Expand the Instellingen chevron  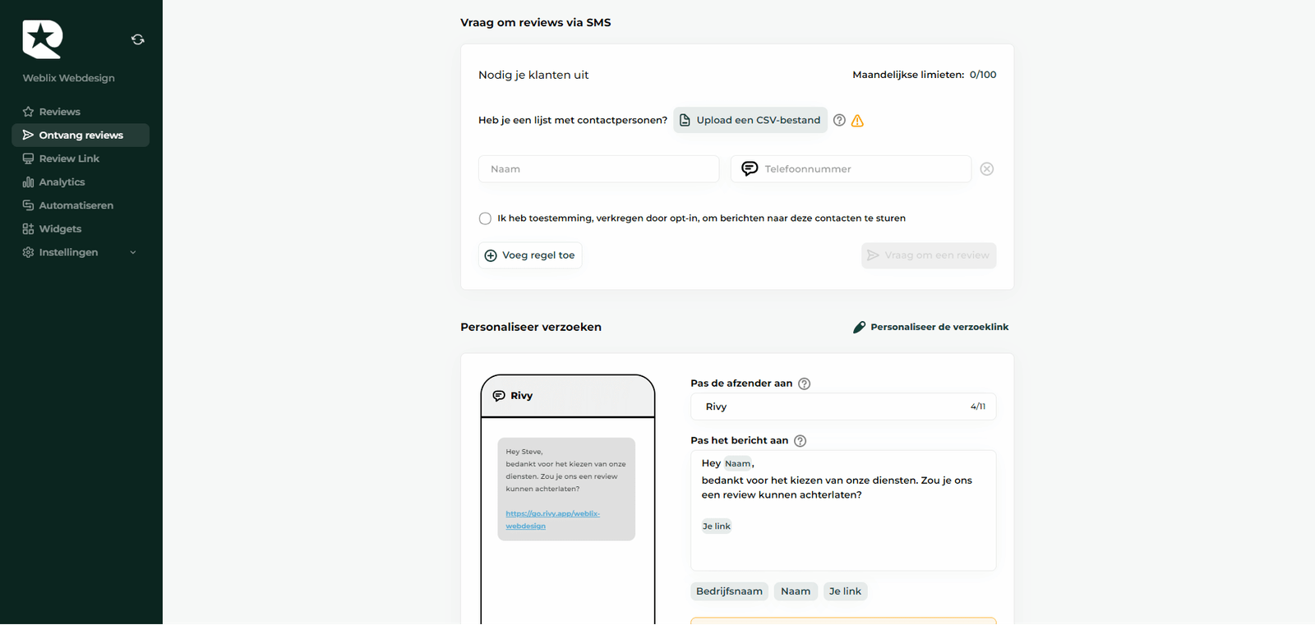pyautogui.click(x=133, y=252)
